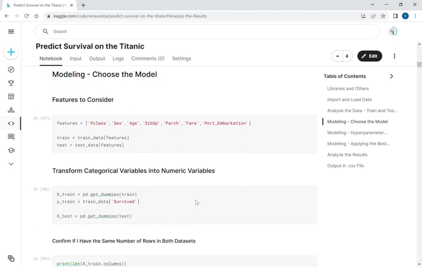
Task: Select the Predict Survival on the Titanic browser tab
Action: pyautogui.click(x=39, y=5)
